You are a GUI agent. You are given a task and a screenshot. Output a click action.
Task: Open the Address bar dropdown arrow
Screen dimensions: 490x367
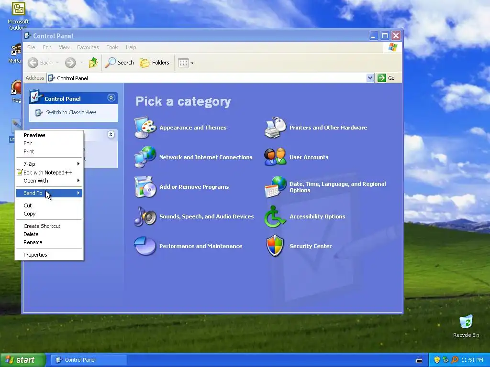370,78
